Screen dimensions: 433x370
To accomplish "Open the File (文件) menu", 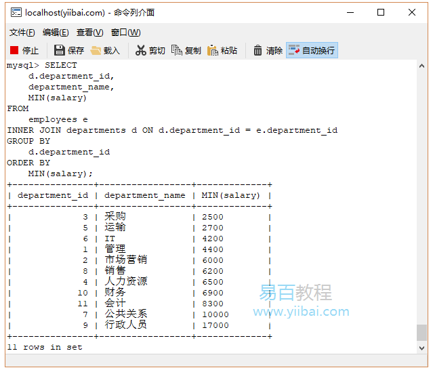I will pyautogui.click(x=22, y=33).
